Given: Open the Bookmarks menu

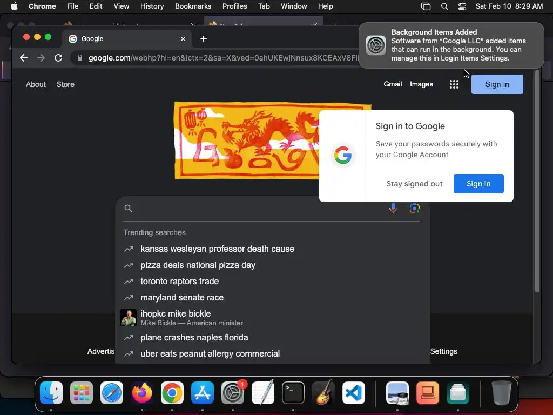Looking at the screenshot, I should point(193,6).
